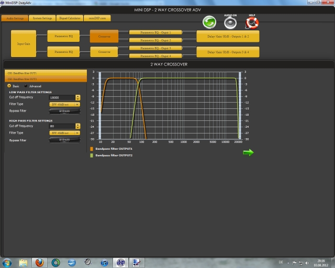Open the Windows Start orb
This screenshot has width=335, height=268.
(x=7, y=263)
